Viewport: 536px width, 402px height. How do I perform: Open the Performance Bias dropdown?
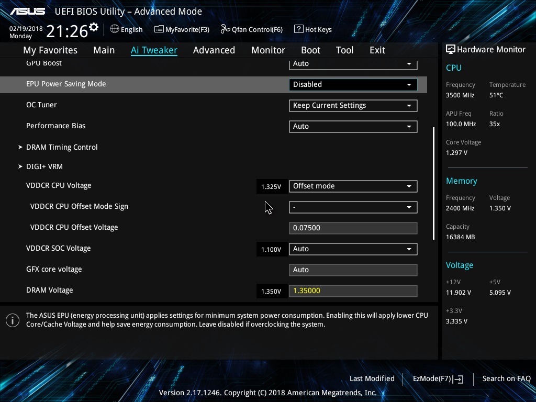tap(353, 127)
